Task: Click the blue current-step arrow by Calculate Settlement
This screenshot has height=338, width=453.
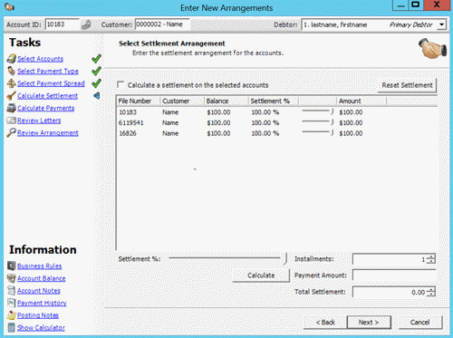Action: [97, 96]
